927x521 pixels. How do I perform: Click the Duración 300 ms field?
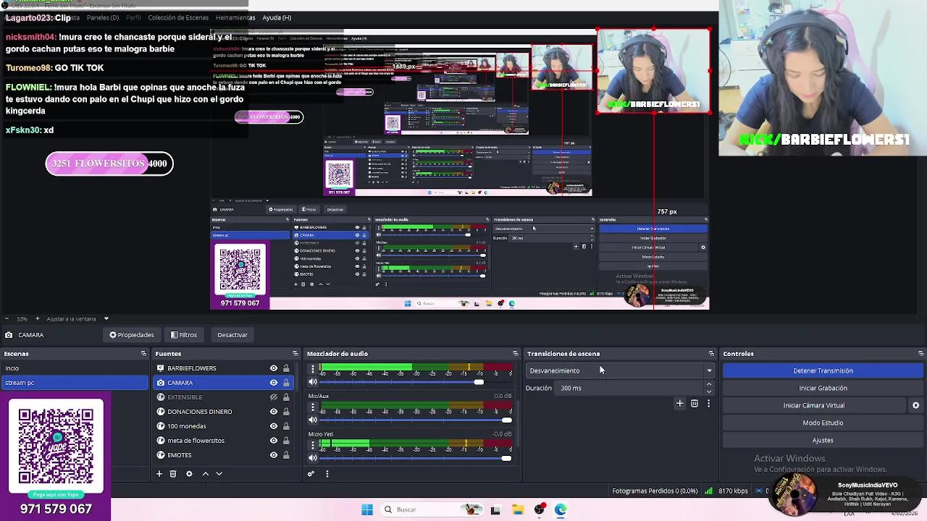(630, 388)
